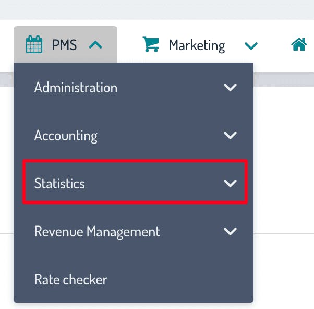This screenshot has height=309, width=314.
Task: Click empty space right of Rate checker text
Action: 183,279
